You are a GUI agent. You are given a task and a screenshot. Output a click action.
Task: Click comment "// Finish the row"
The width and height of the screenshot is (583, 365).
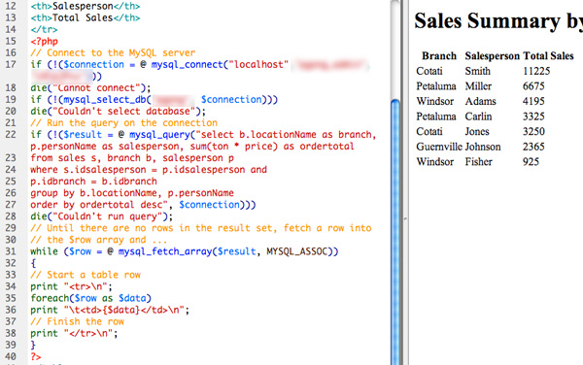(x=78, y=321)
